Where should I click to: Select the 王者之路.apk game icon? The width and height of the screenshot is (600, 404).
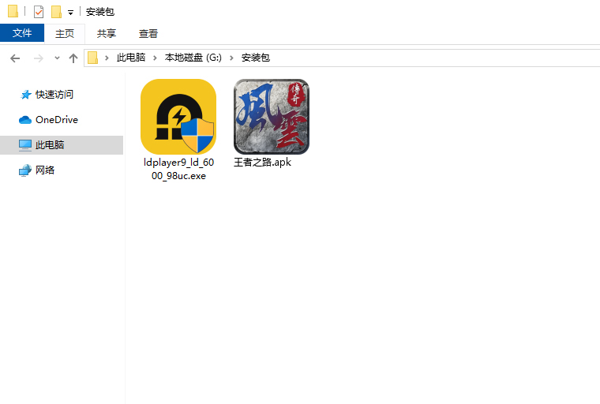[x=272, y=117]
